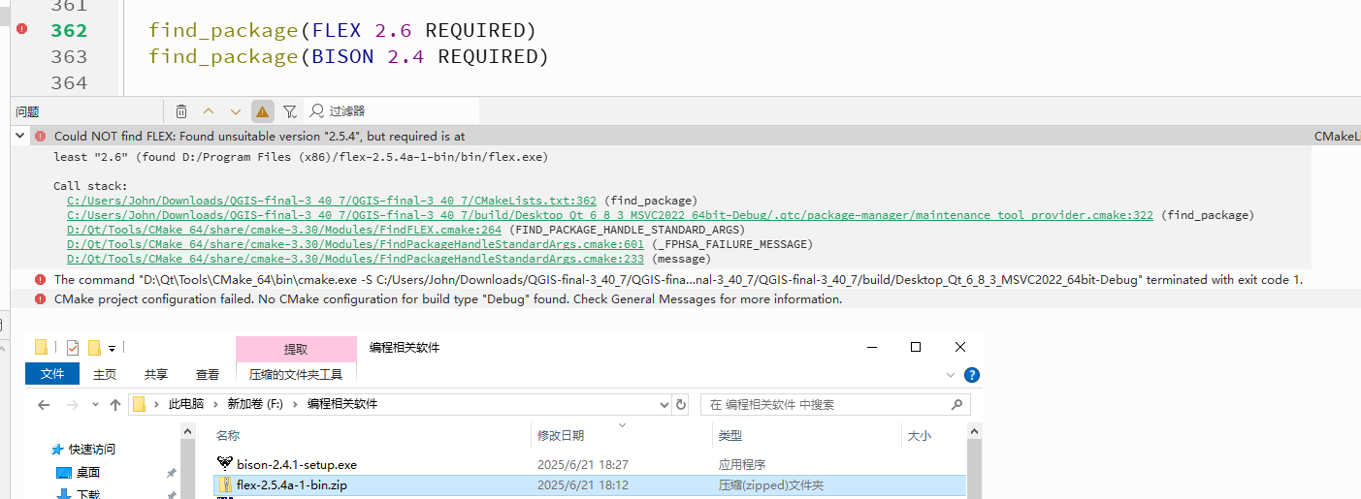Click the new folder icon in quick access toolbar
This screenshot has width=1361, height=499.
94,348
